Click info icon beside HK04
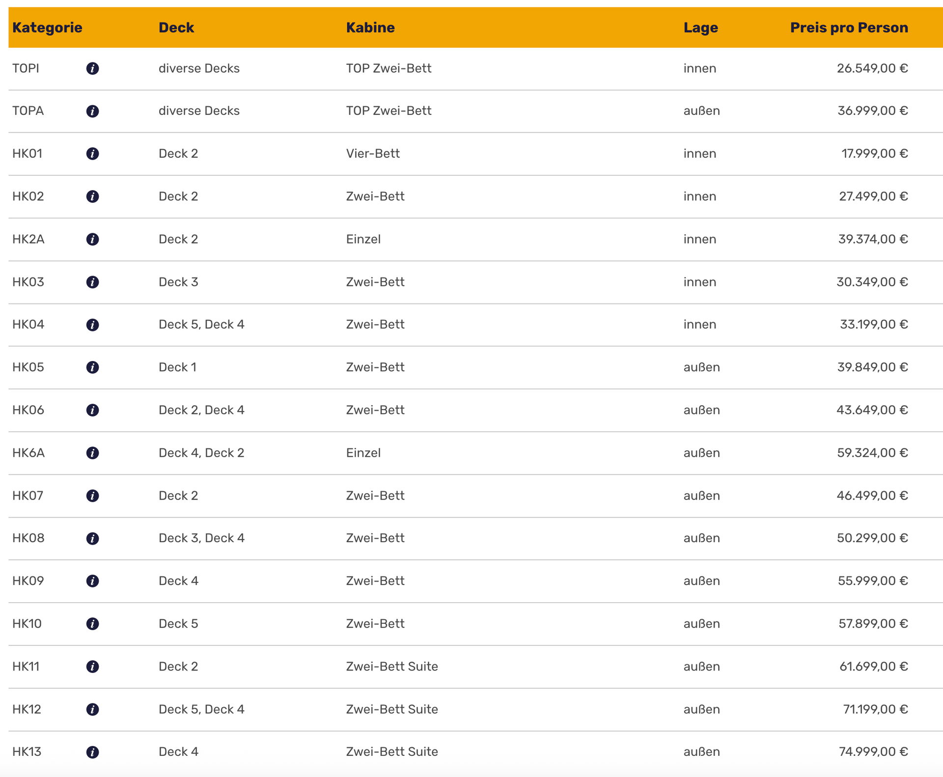The width and height of the screenshot is (943, 777). click(x=92, y=325)
